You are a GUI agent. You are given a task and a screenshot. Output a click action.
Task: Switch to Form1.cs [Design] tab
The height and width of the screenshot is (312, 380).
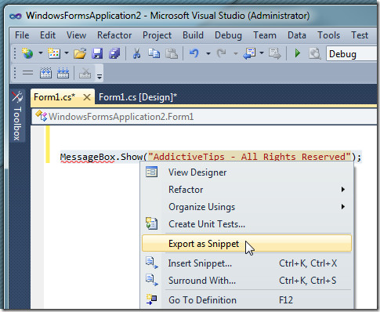tap(138, 97)
